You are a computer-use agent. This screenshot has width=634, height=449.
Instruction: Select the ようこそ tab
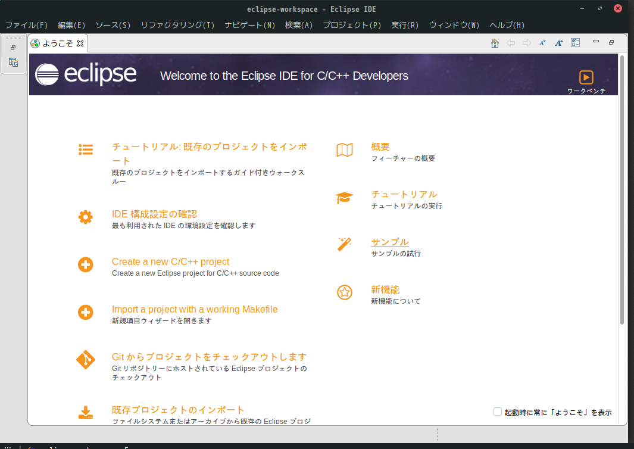(x=58, y=43)
